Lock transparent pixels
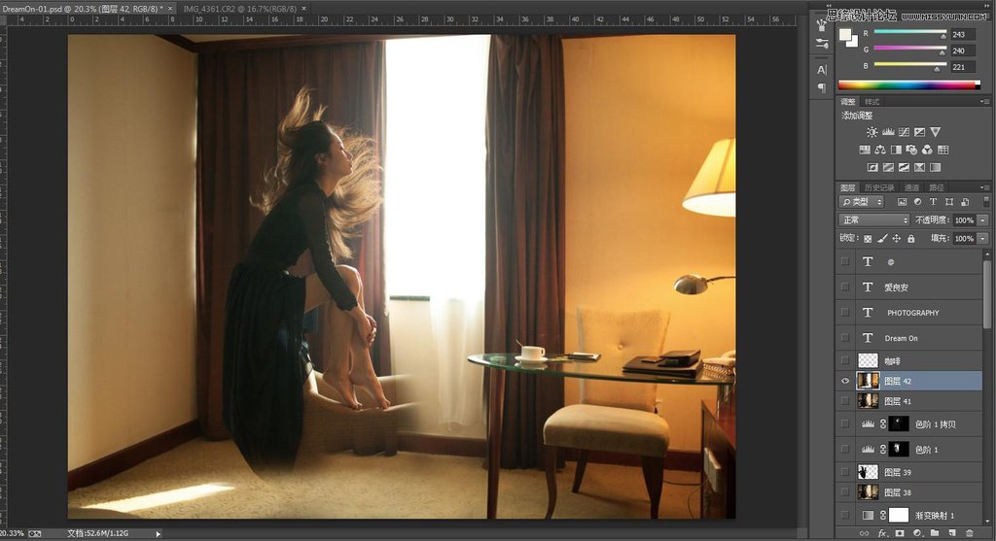The image size is (996, 541). pyautogui.click(x=868, y=239)
